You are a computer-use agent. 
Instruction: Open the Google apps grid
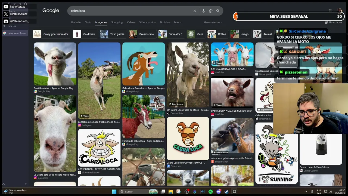(331, 11)
